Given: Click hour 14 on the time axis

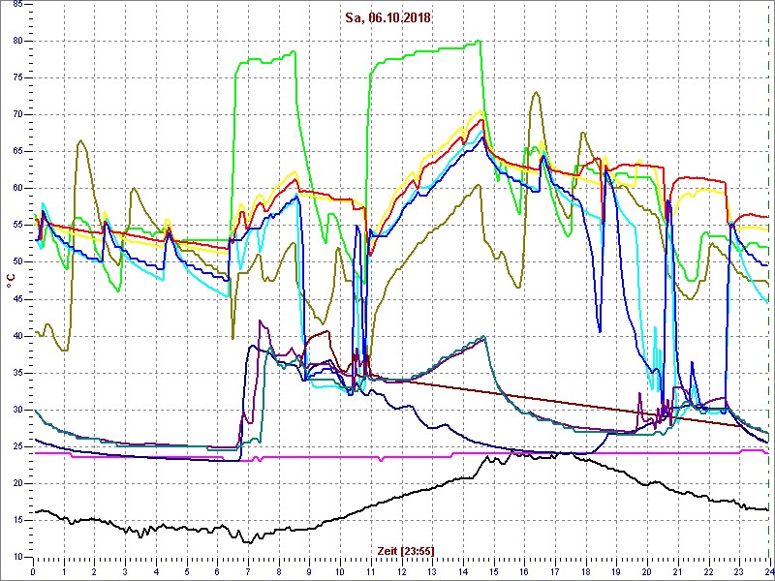Looking at the screenshot, I should point(463,571).
